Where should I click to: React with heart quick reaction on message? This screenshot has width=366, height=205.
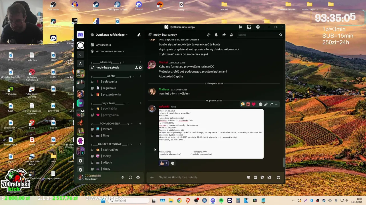click(253, 104)
